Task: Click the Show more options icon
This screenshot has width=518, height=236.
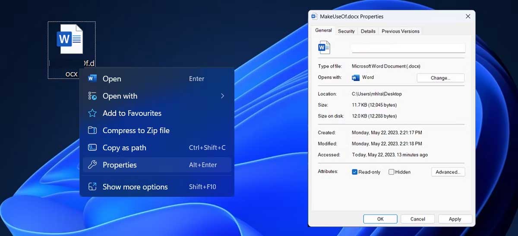Action: (x=92, y=187)
